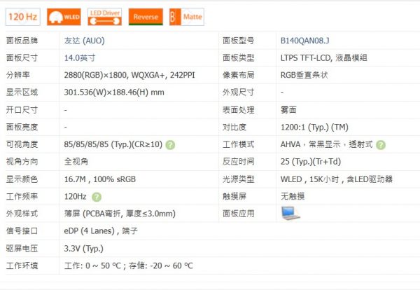Select the 14.0英寸 panel size link
The image size is (420, 290).
[79, 58]
